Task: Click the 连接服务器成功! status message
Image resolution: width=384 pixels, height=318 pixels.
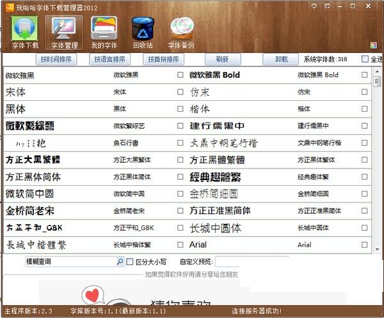Action: pyautogui.click(x=257, y=311)
